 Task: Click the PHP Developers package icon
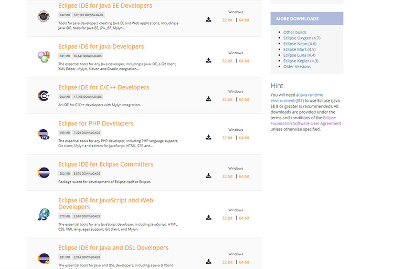(44, 134)
